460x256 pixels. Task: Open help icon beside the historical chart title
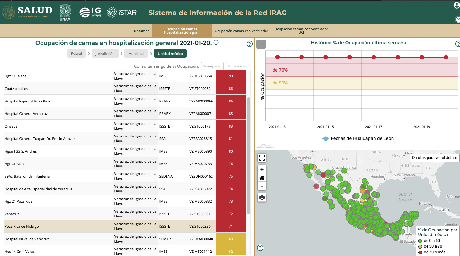pos(458,44)
